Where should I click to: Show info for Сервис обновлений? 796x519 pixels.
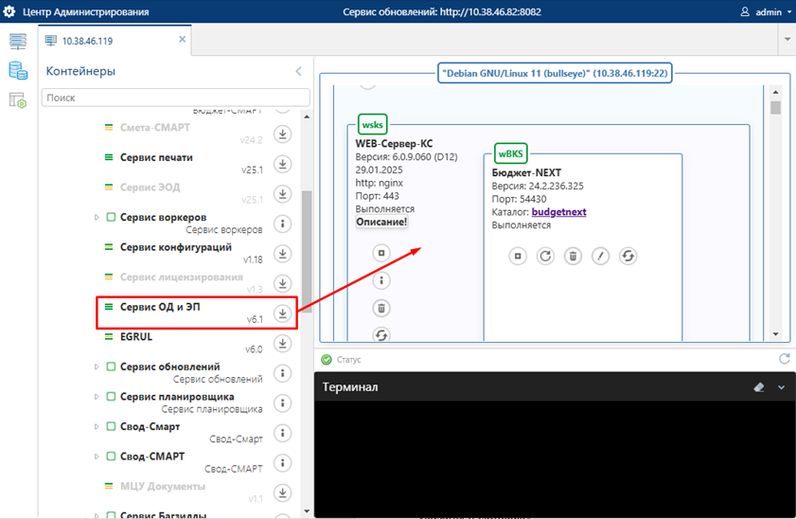283,373
